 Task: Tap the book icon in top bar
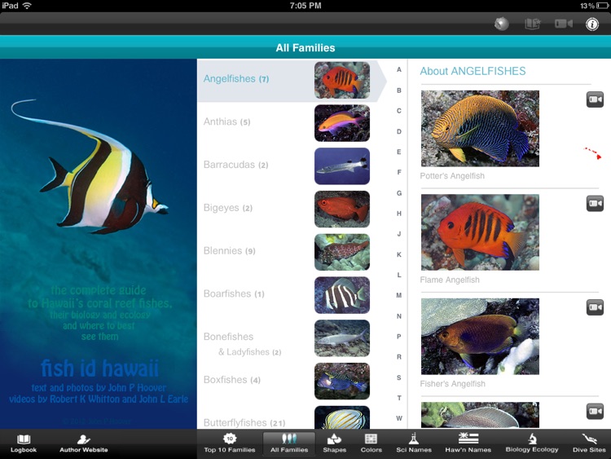point(532,24)
